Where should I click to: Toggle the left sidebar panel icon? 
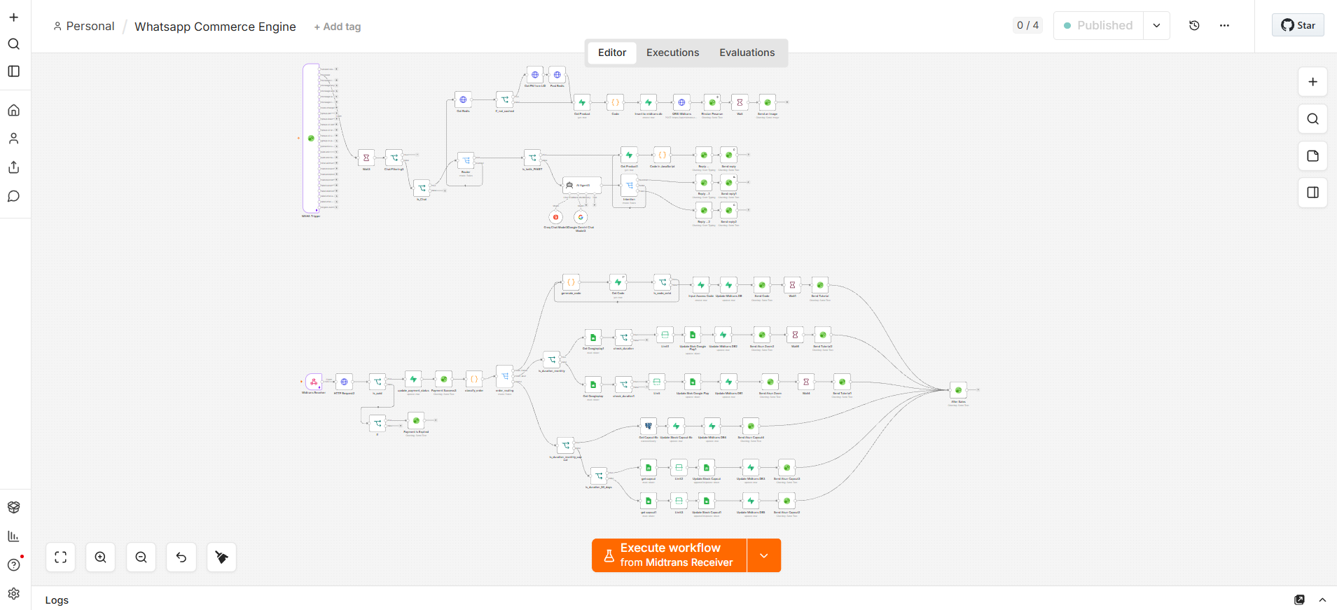(13, 71)
